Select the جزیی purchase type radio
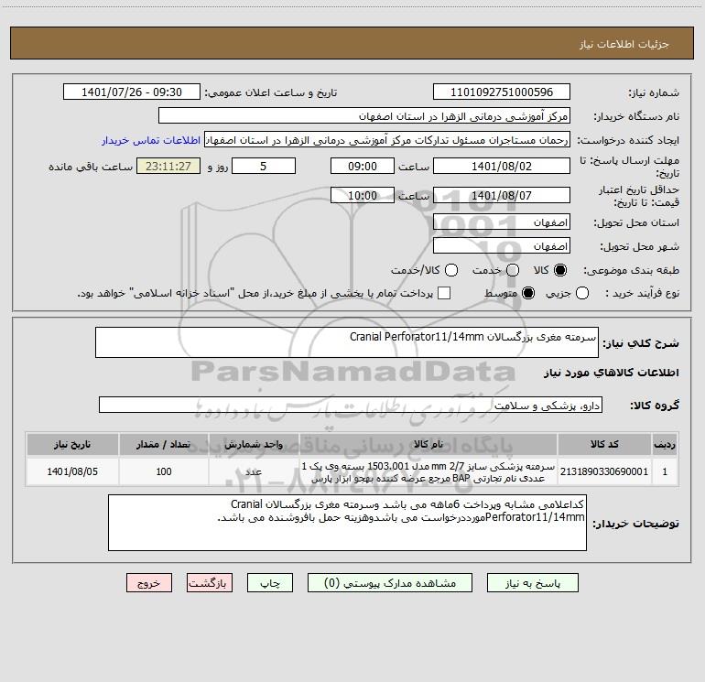 click(581, 293)
